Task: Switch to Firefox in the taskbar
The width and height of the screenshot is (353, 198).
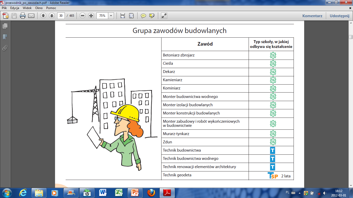Action: click(151, 193)
